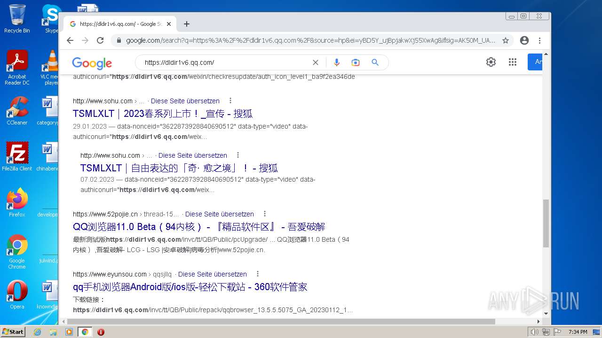Screen dimensions: 602x338
Task: Click the sohu.com URL of first result
Action: click(x=103, y=101)
